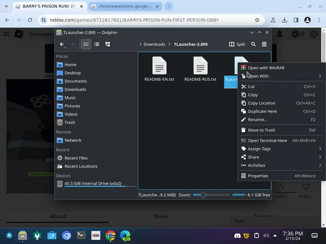Choose Duplicate Here menu entry
This screenshot has width=326, height=244.
[281, 112]
